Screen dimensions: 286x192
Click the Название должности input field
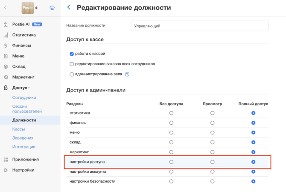[x=199, y=26]
